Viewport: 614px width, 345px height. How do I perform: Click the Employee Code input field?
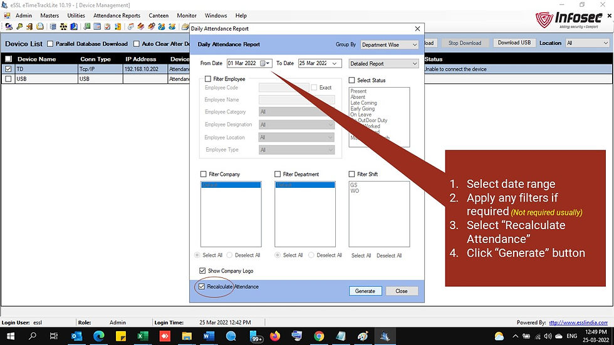[x=283, y=88]
